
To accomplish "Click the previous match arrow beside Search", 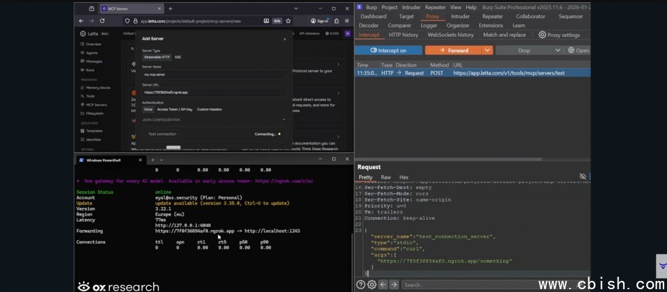I will (x=383, y=284).
